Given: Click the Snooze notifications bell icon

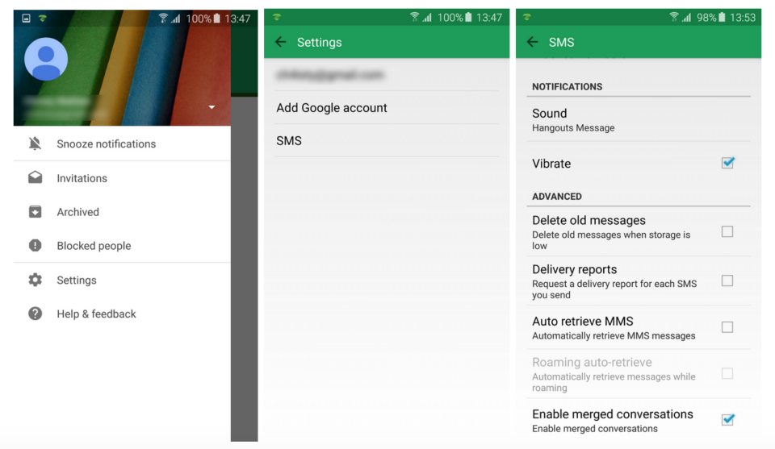Looking at the screenshot, I should tap(35, 143).
